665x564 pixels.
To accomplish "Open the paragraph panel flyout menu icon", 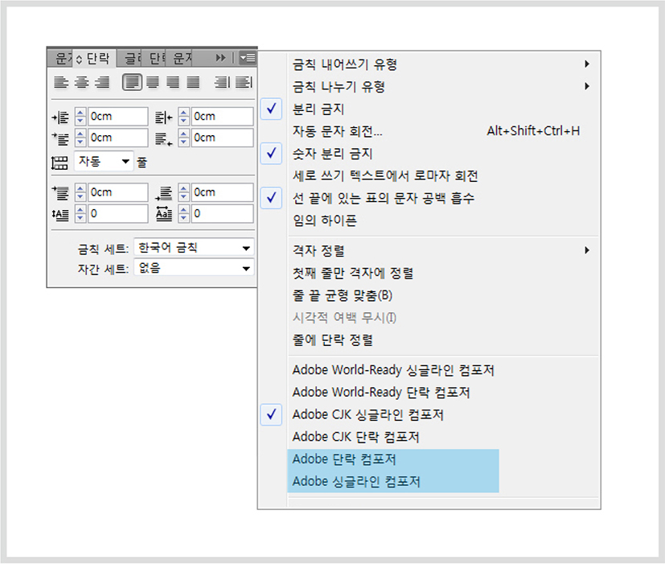I will (x=248, y=58).
